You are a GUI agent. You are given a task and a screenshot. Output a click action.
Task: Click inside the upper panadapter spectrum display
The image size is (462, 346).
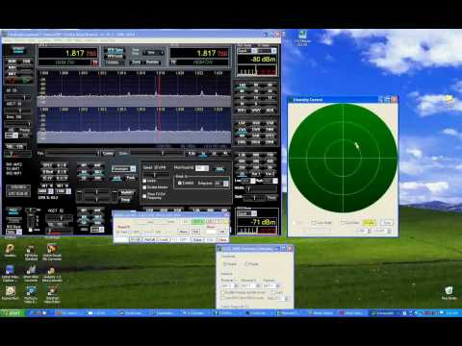(134, 89)
